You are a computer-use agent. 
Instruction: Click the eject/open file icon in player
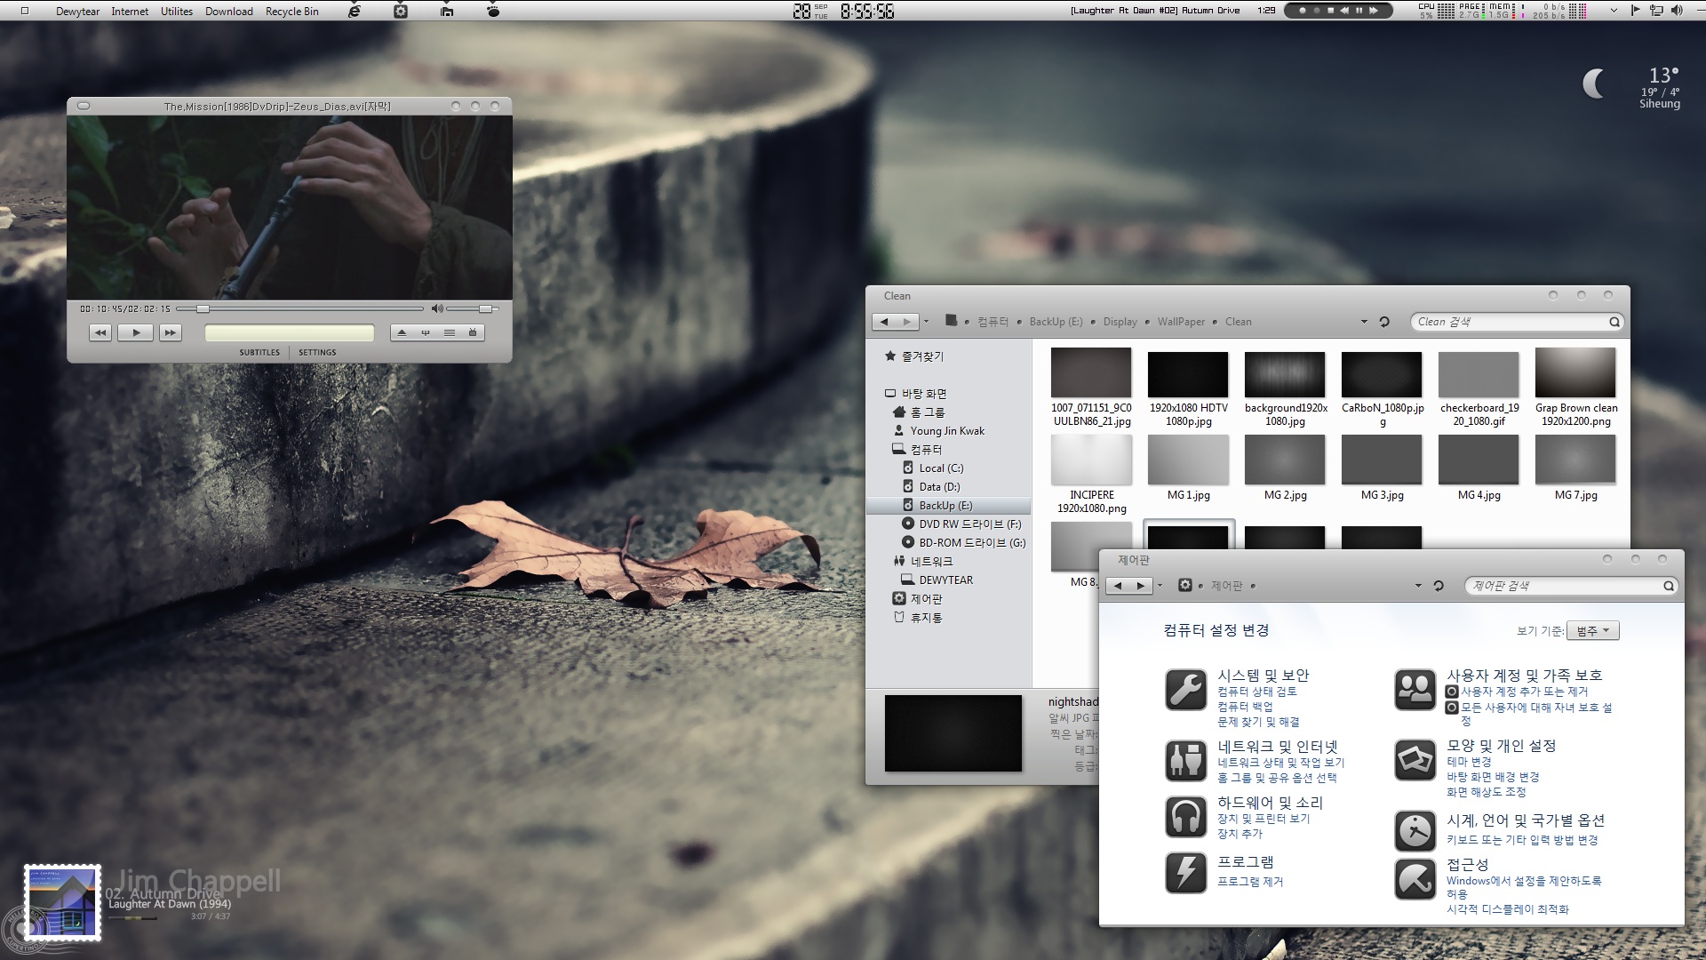click(402, 332)
